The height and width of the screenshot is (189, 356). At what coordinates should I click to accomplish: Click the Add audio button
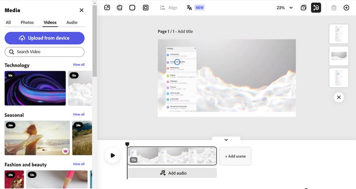click(172, 173)
